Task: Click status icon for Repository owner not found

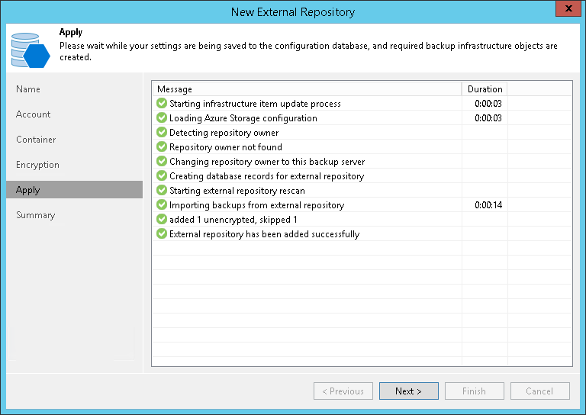Action: point(162,147)
